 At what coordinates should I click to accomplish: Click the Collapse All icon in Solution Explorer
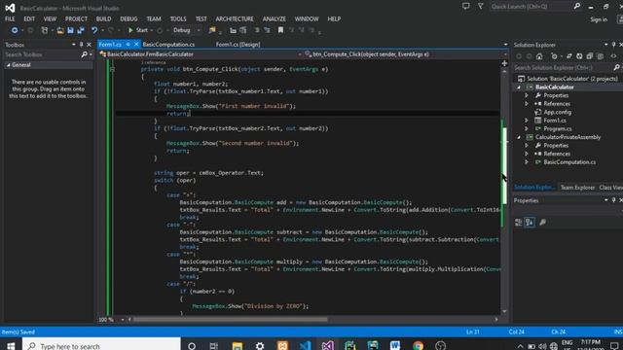coord(590,56)
